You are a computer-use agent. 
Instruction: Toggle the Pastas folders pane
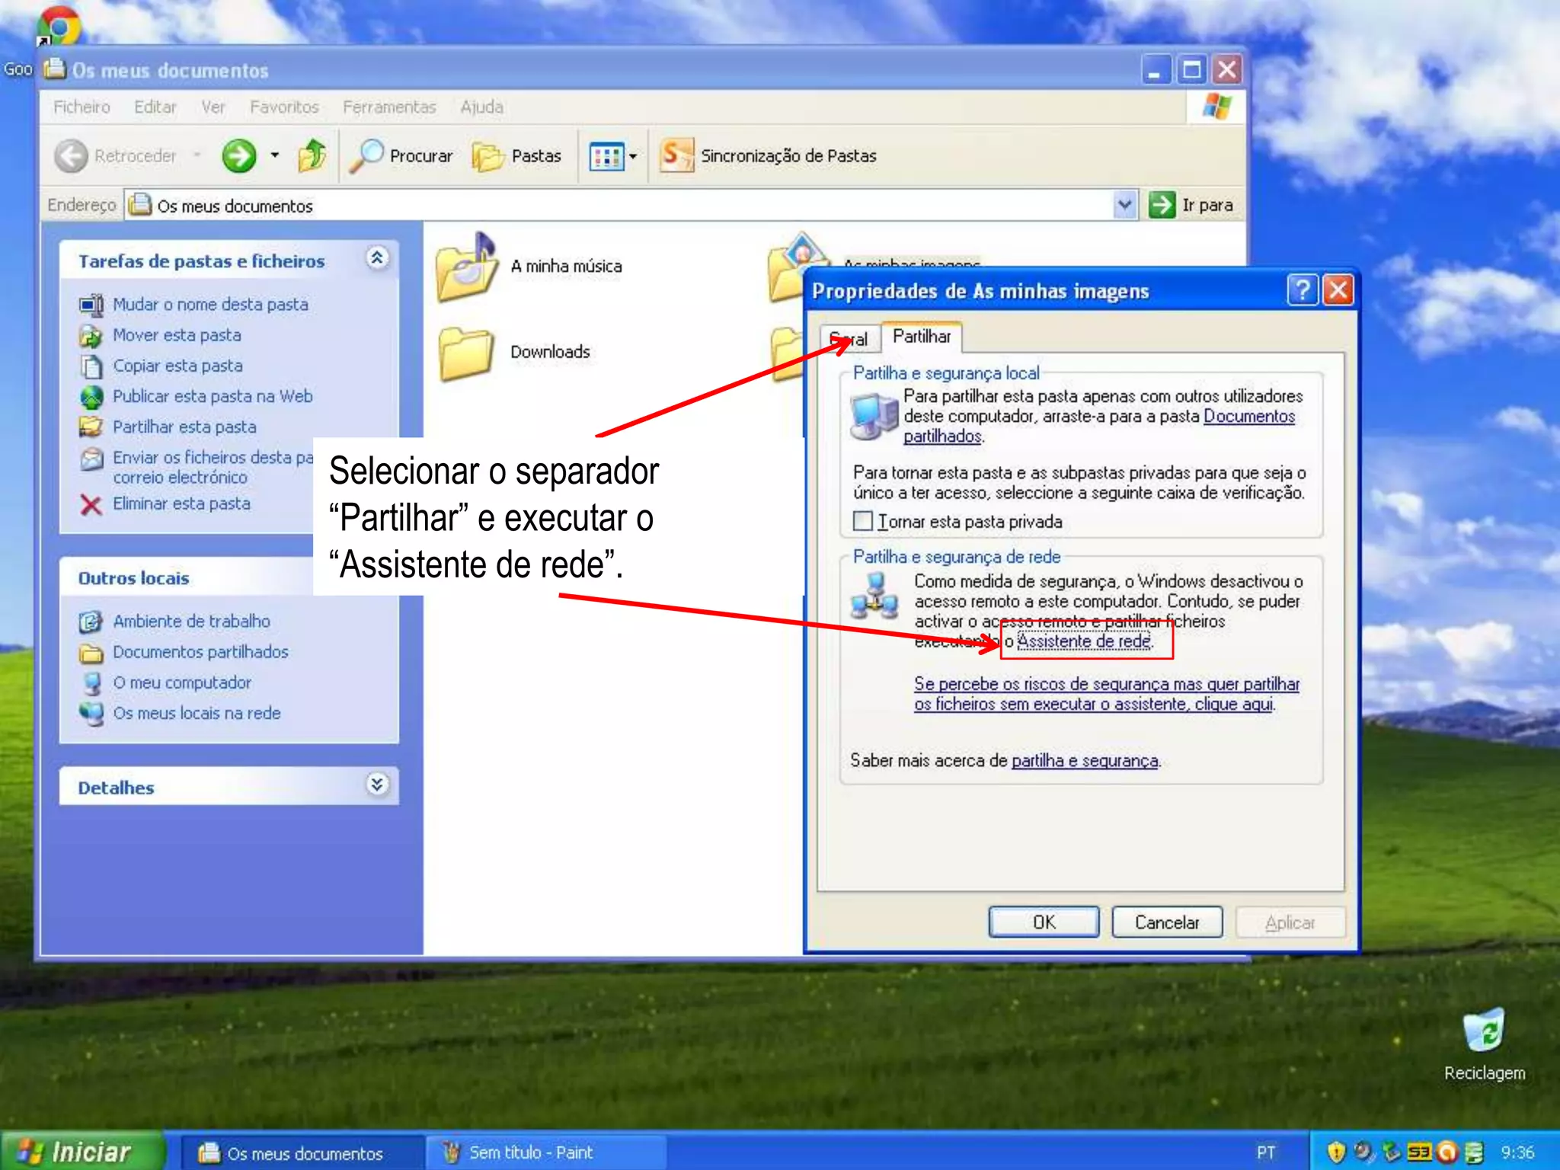517,156
